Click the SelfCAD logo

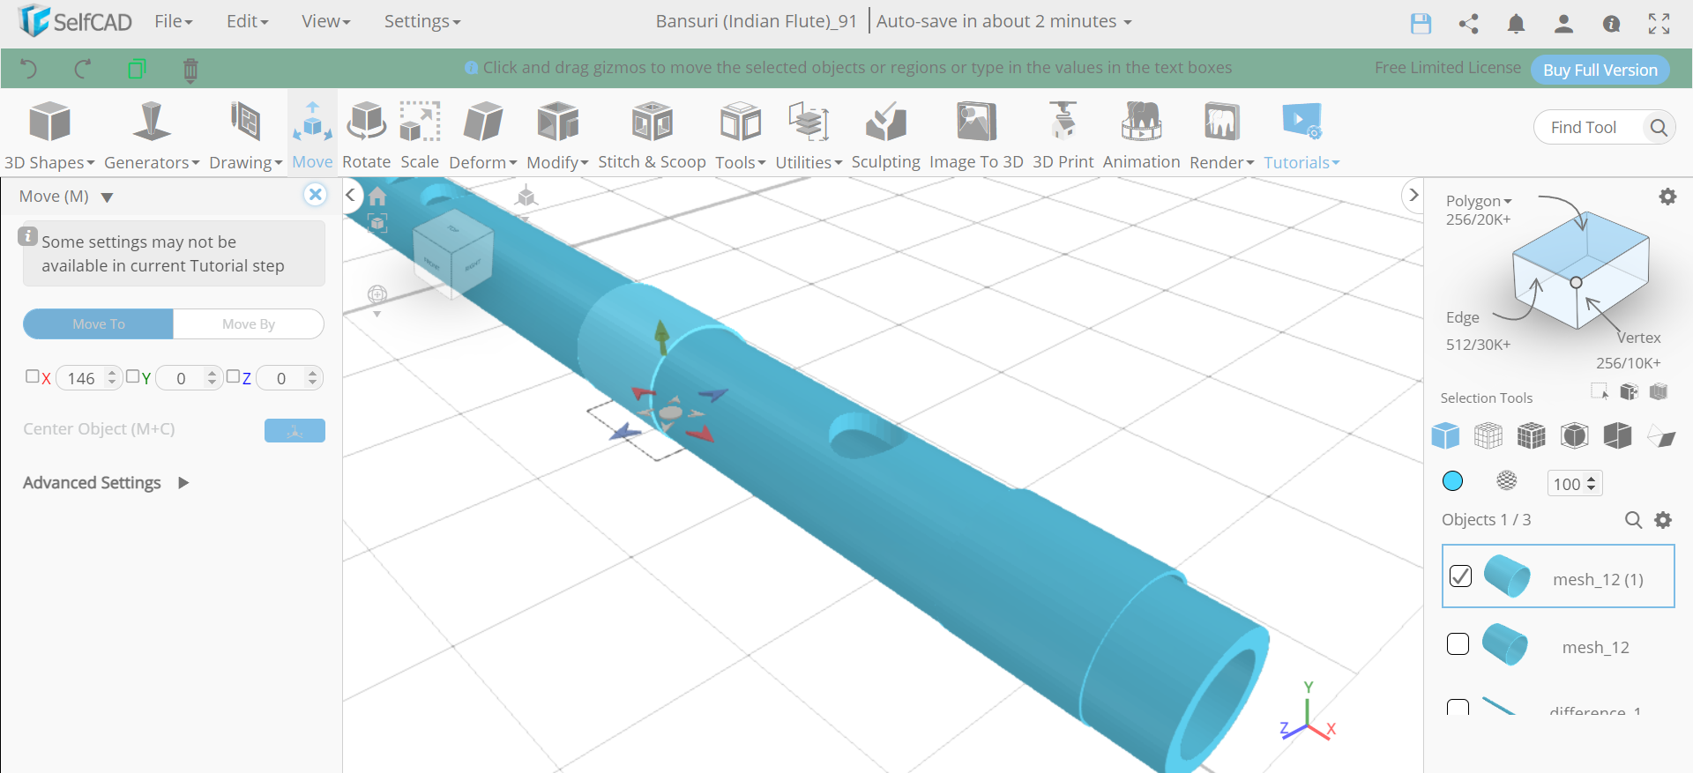tap(75, 21)
